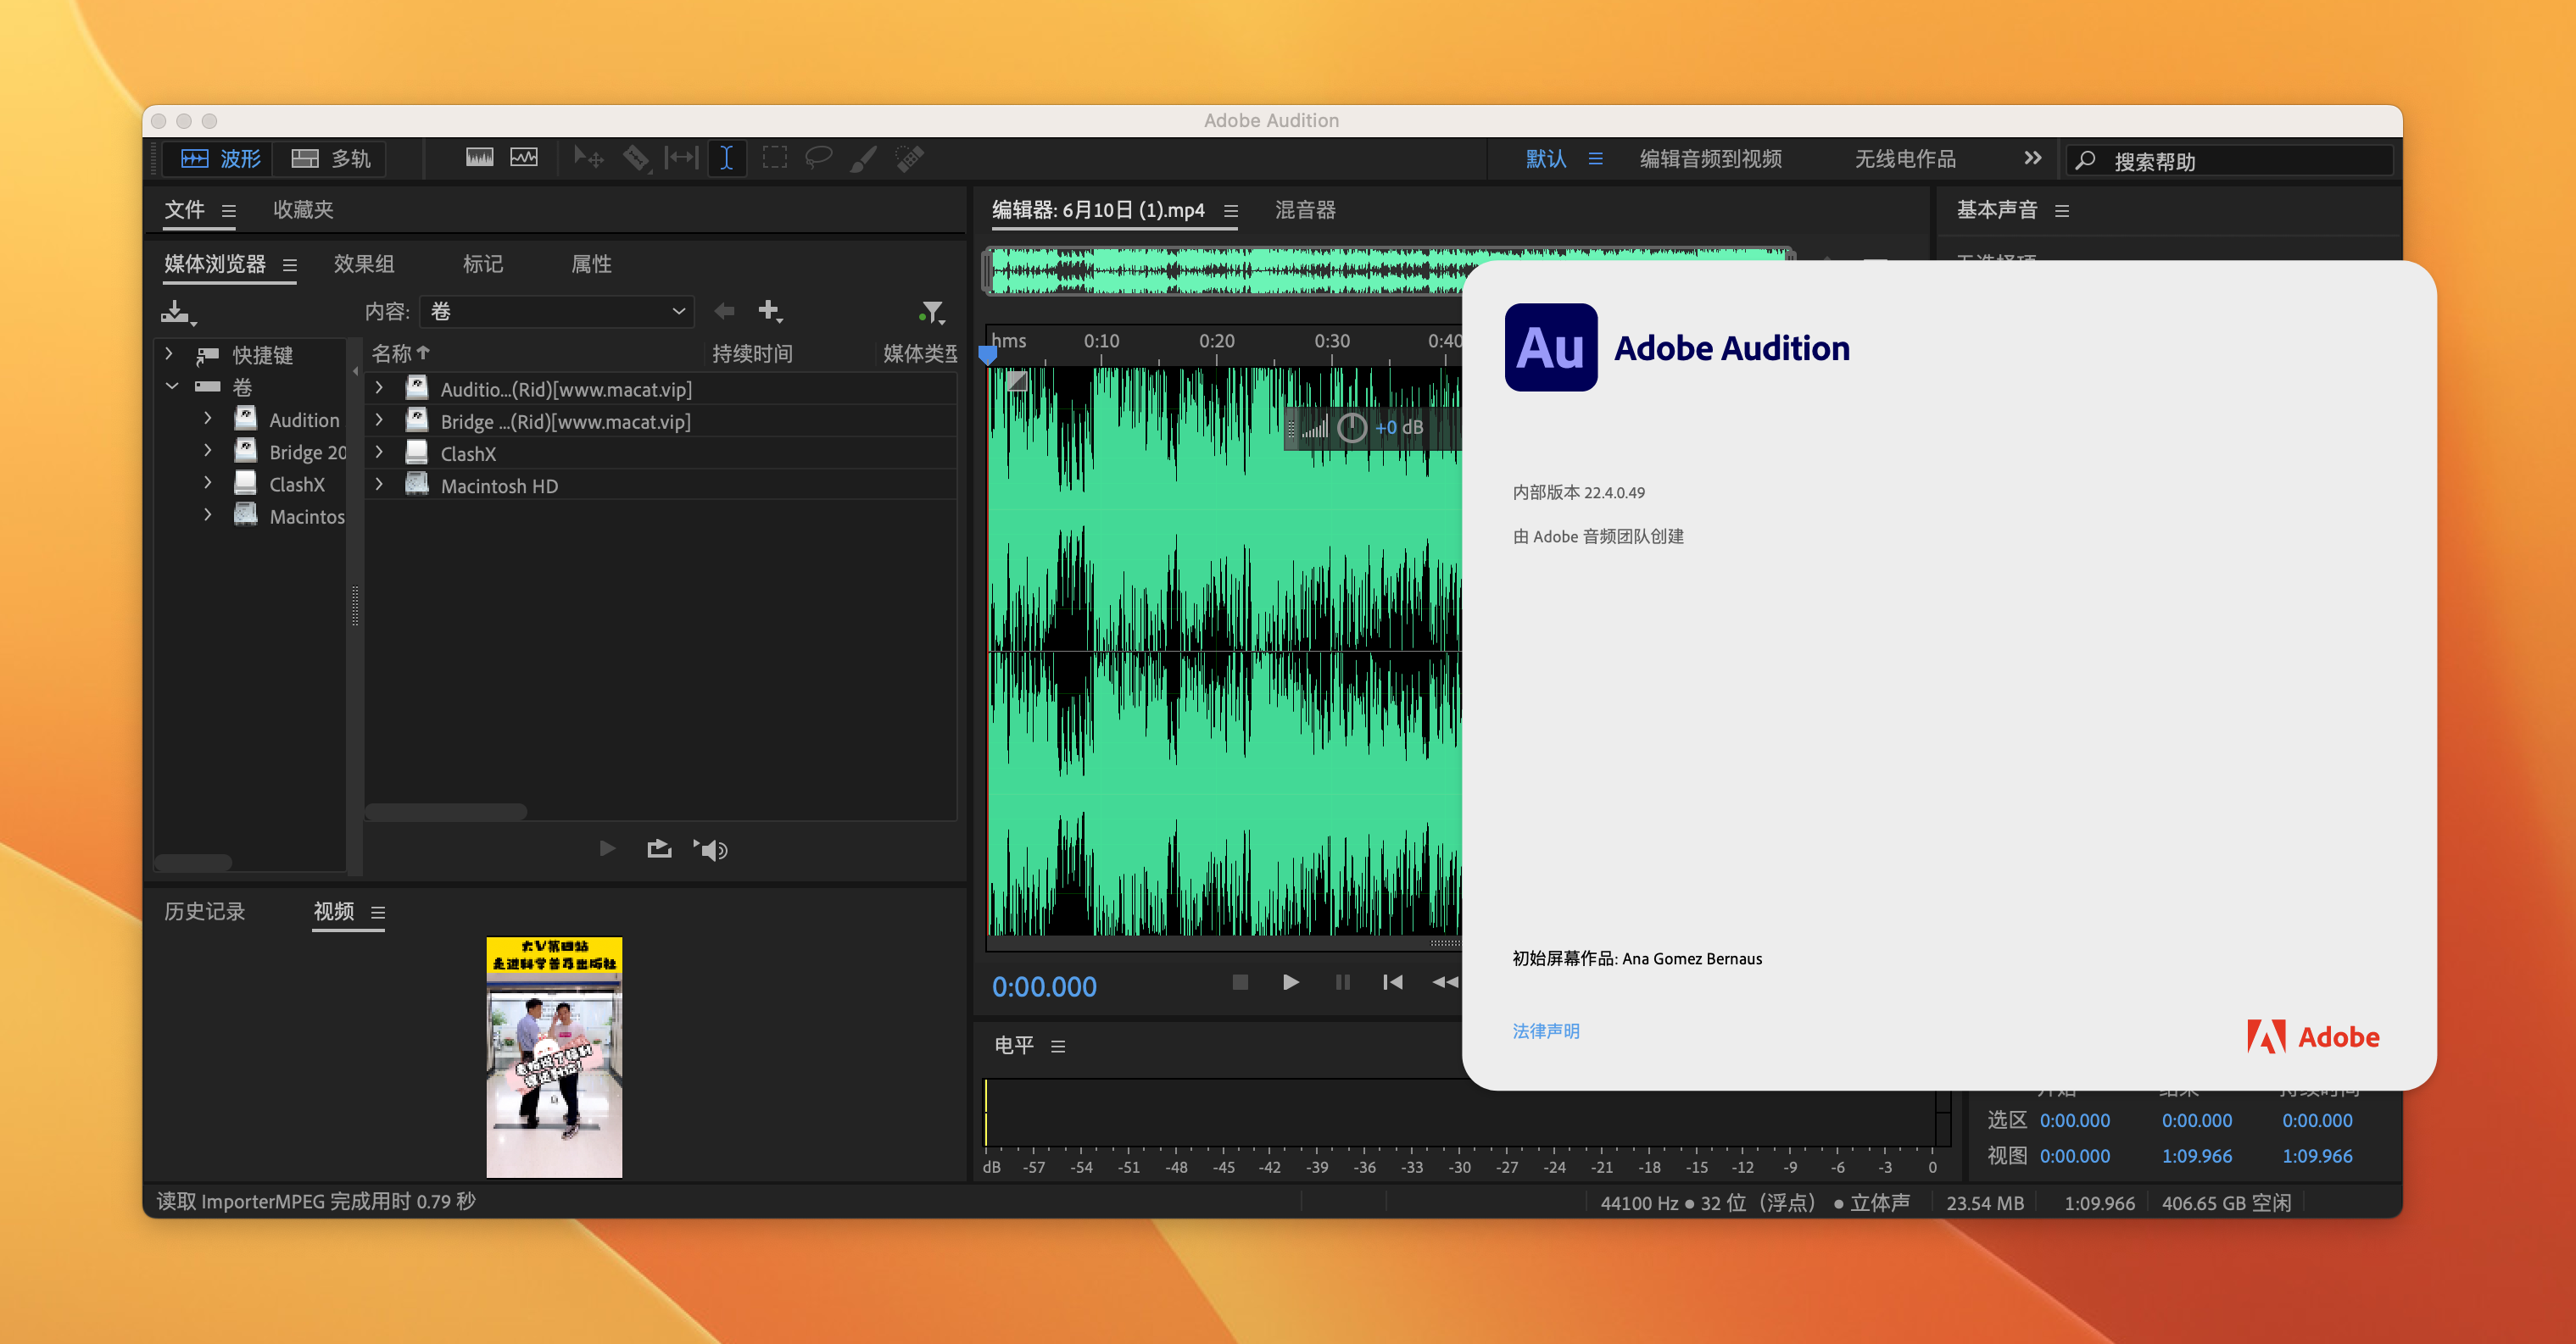Screen dimensions: 2576x1344
Task: Select the Razor tool
Action: point(635,158)
